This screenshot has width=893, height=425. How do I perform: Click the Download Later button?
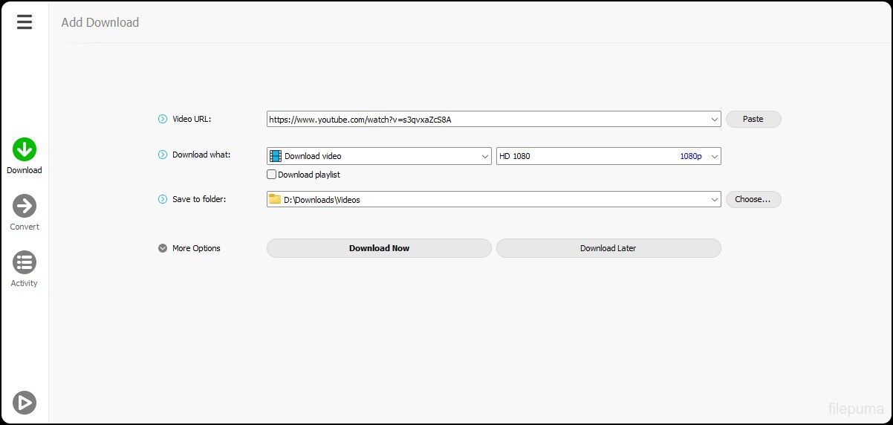pos(608,248)
